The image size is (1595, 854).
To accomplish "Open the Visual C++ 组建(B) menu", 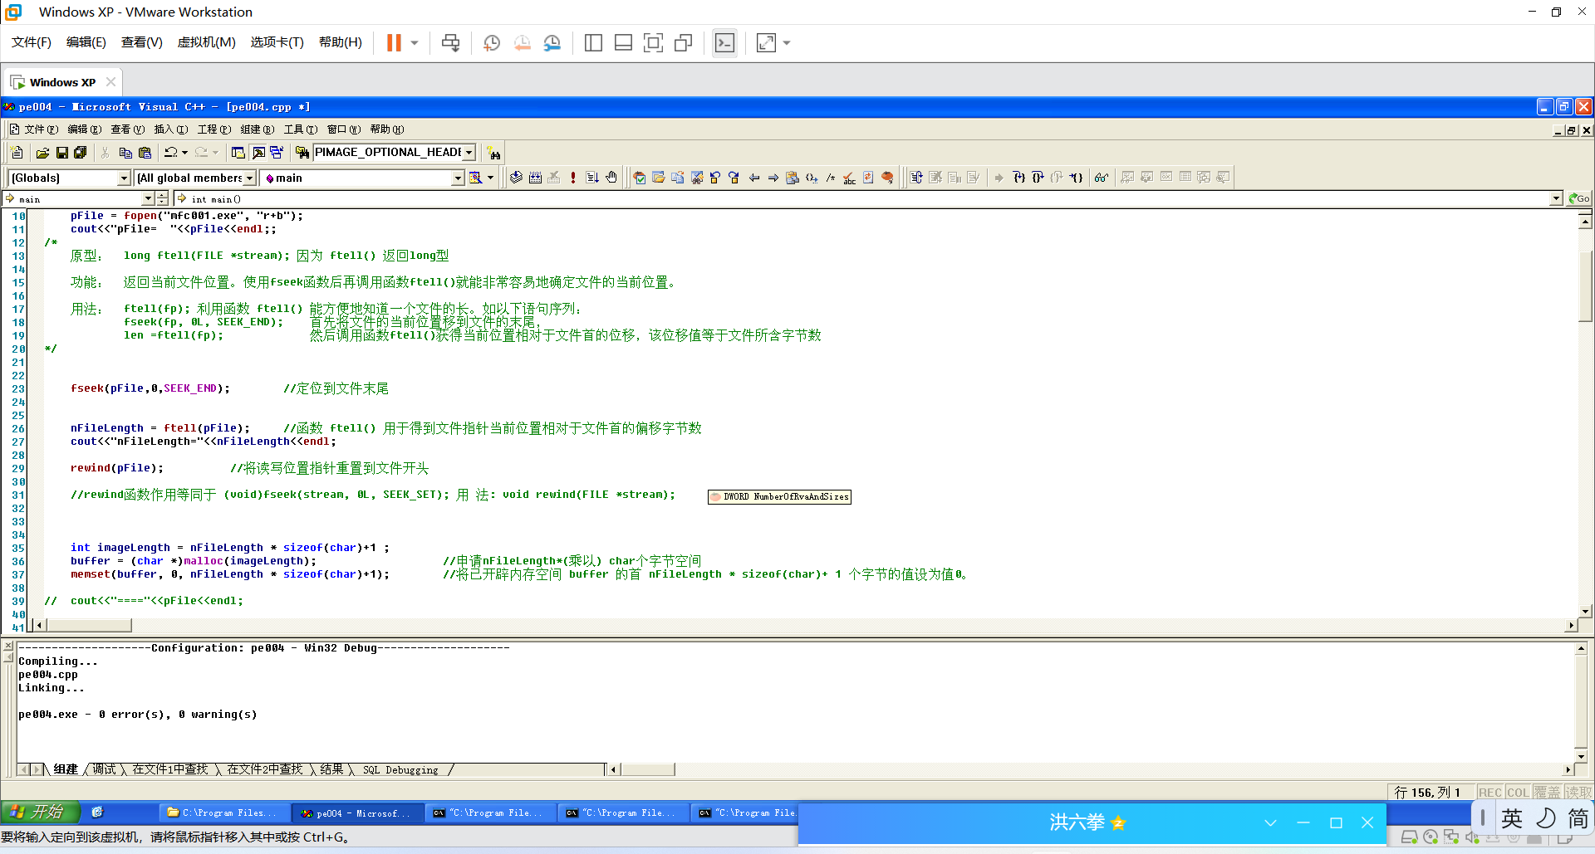I will (258, 129).
